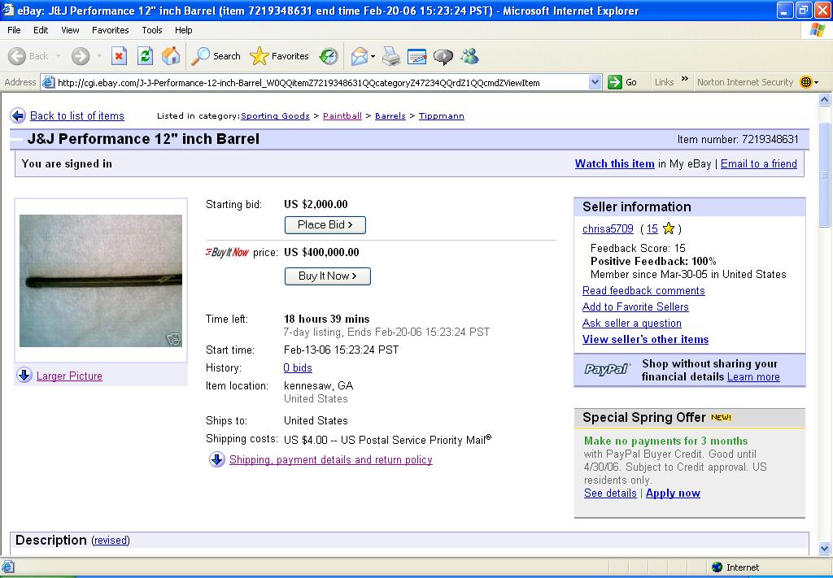
Task: Click the Mail envelope icon
Action: [359, 56]
